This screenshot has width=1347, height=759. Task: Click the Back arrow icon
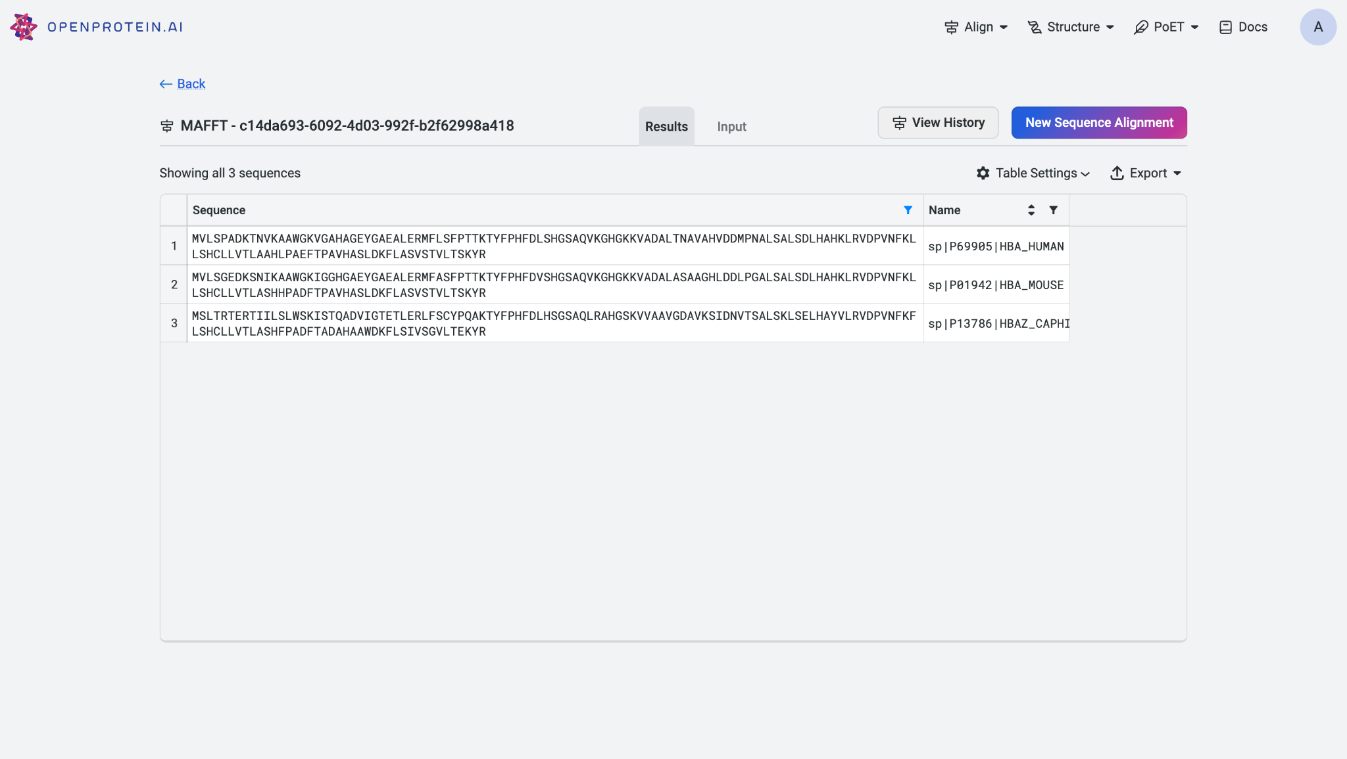166,84
